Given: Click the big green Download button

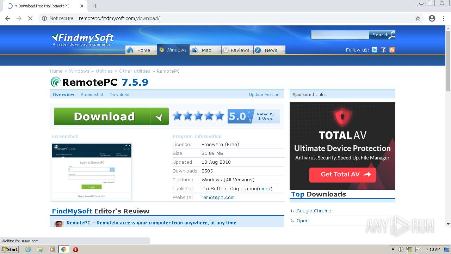Looking at the screenshot, I should click(x=111, y=116).
